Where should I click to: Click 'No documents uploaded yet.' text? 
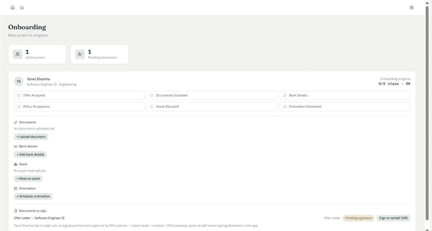(35, 129)
